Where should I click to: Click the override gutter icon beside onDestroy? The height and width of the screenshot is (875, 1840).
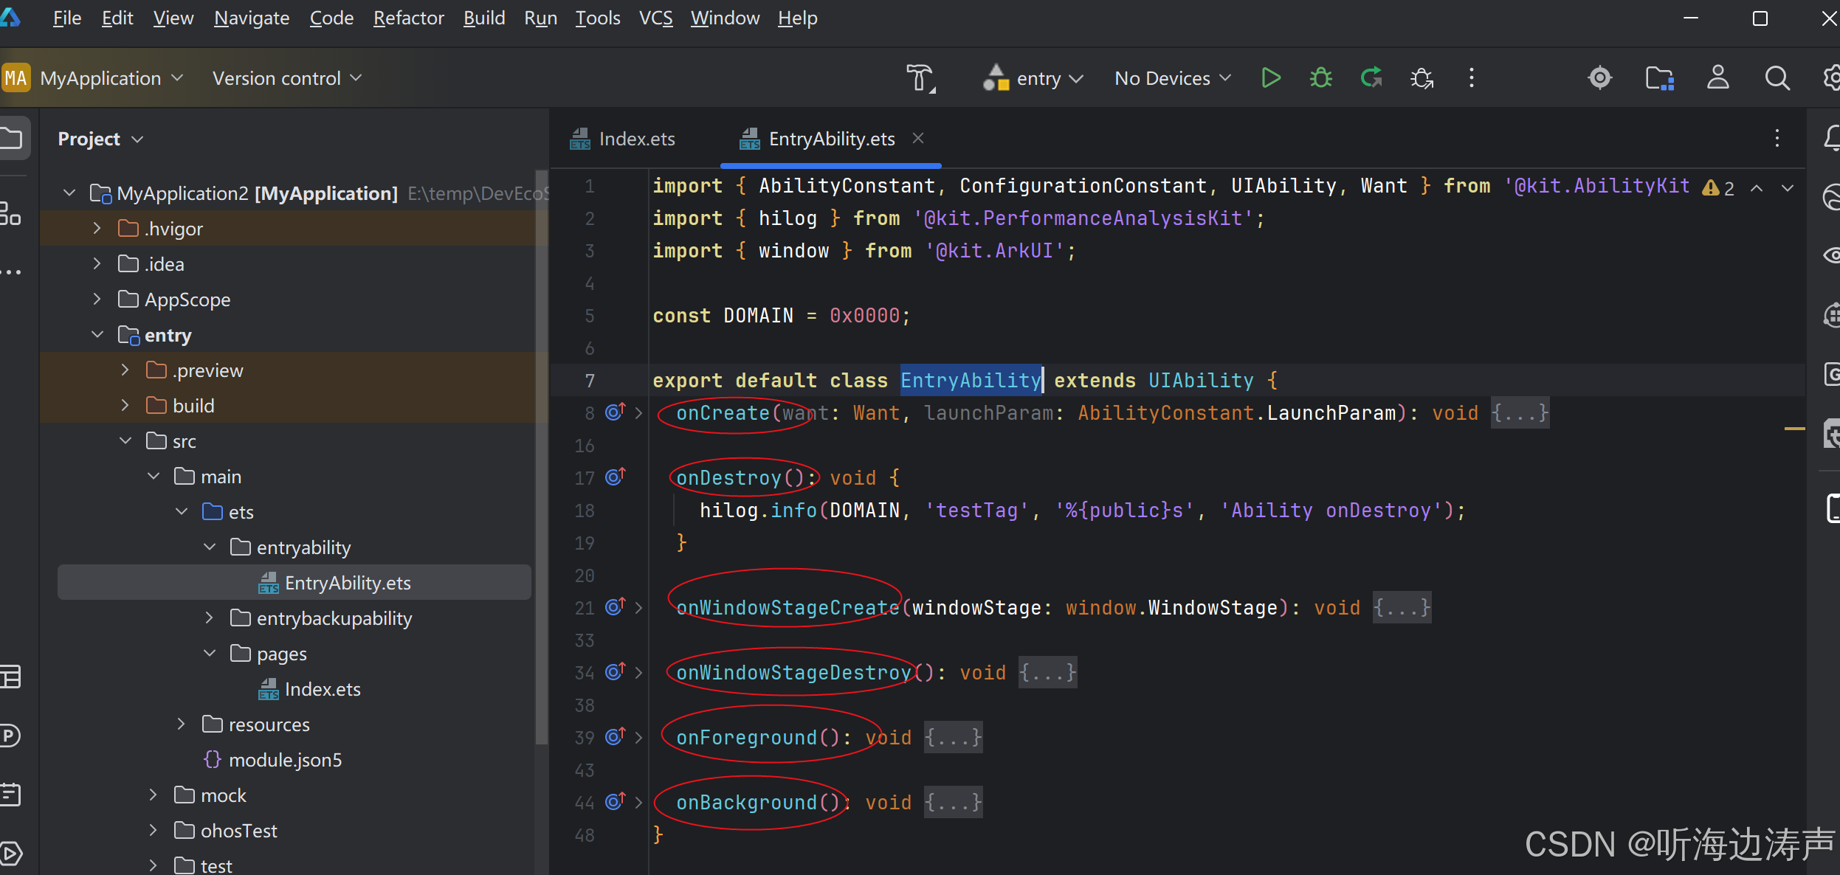(x=616, y=477)
